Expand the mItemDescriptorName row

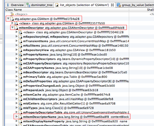coord(16,117)
